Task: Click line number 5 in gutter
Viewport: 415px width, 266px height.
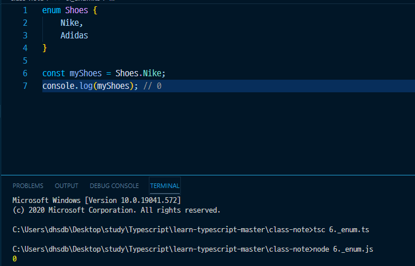Action: tap(25, 61)
